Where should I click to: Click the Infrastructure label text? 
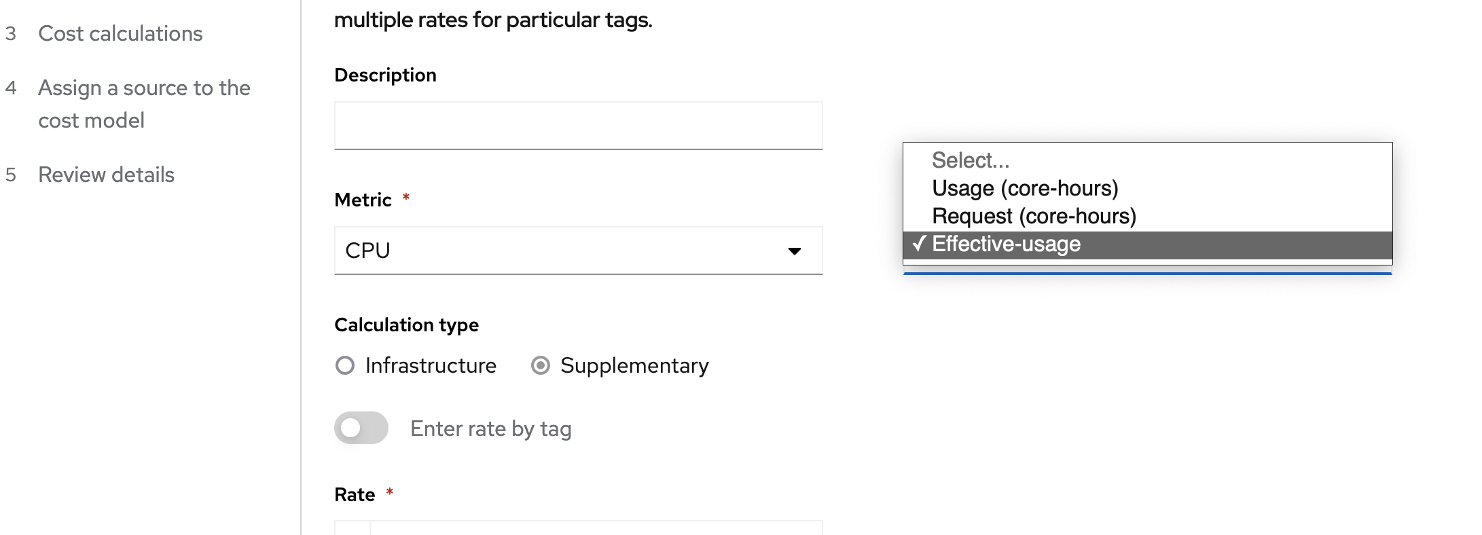click(x=431, y=366)
